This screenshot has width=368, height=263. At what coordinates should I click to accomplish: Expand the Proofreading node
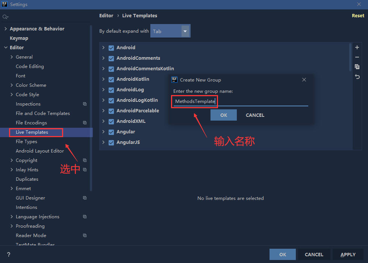click(x=12, y=226)
